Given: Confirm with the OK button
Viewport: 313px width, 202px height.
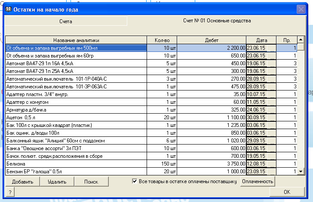Looking at the screenshot, I should [287, 192].
